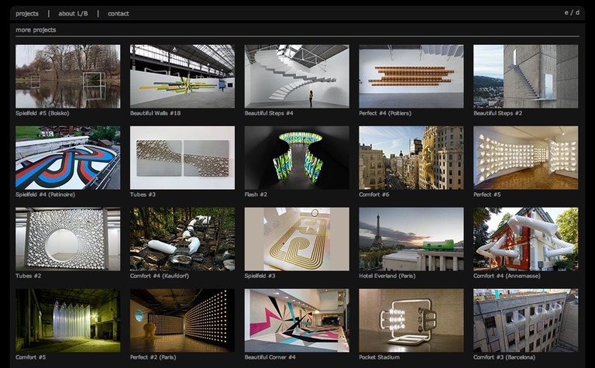Open the Pocket Stadium thumbnail
Viewport: 595px width, 368px height.
pyautogui.click(x=411, y=321)
